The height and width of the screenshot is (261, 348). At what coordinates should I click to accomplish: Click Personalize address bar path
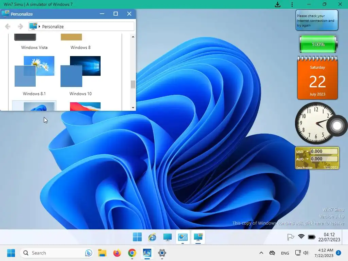click(81, 27)
